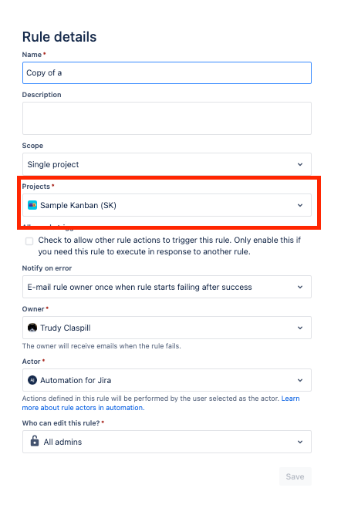Click the Name field containing Copy of a

click(167, 73)
